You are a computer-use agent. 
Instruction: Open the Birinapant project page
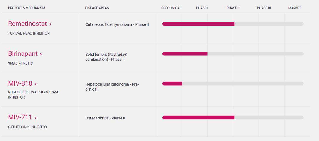point(23,54)
